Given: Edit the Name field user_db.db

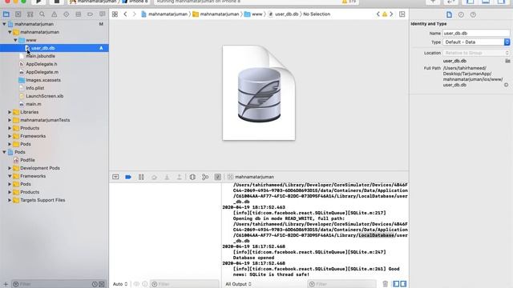Looking at the screenshot, I should click(x=476, y=34).
